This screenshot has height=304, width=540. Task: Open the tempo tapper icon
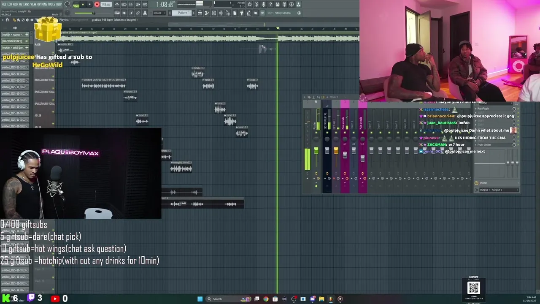[248, 13]
